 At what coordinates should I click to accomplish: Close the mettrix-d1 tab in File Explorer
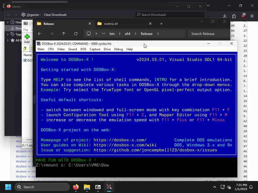150,24
